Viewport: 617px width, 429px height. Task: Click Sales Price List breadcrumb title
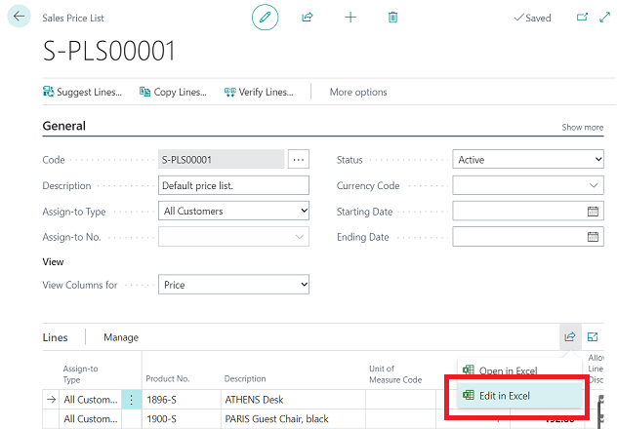(x=73, y=19)
